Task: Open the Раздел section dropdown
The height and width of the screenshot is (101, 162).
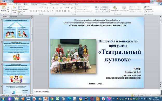Action: pos(22,12)
